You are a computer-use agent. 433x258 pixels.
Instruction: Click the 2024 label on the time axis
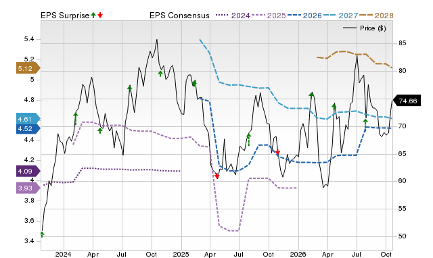click(x=63, y=254)
